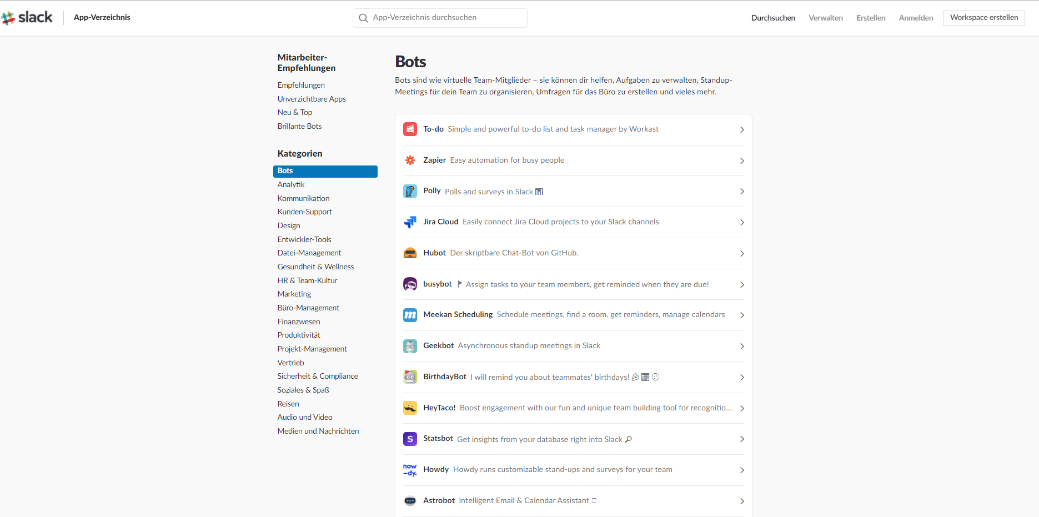Open Zapier via its row chevron
This screenshot has width=1039, height=517.
coord(742,160)
